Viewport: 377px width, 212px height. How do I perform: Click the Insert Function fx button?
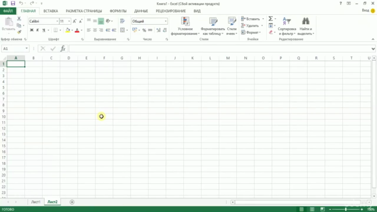click(63, 48)
